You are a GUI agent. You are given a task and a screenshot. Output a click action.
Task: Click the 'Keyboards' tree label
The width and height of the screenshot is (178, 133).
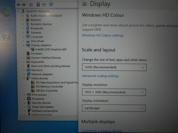(x=38, y=62)
